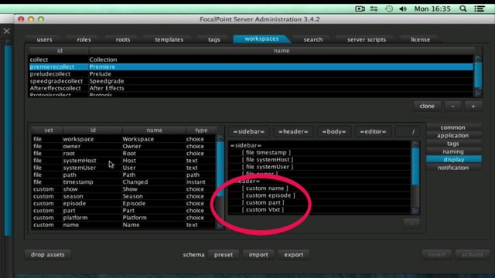This screenshot has height=278, width=495.
Task: Open the search tab
Action: tap(313, 39)
